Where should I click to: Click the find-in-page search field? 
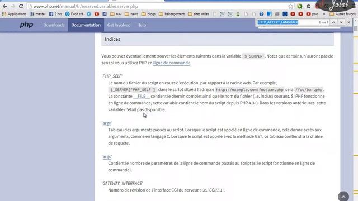[x=286, y=22]
